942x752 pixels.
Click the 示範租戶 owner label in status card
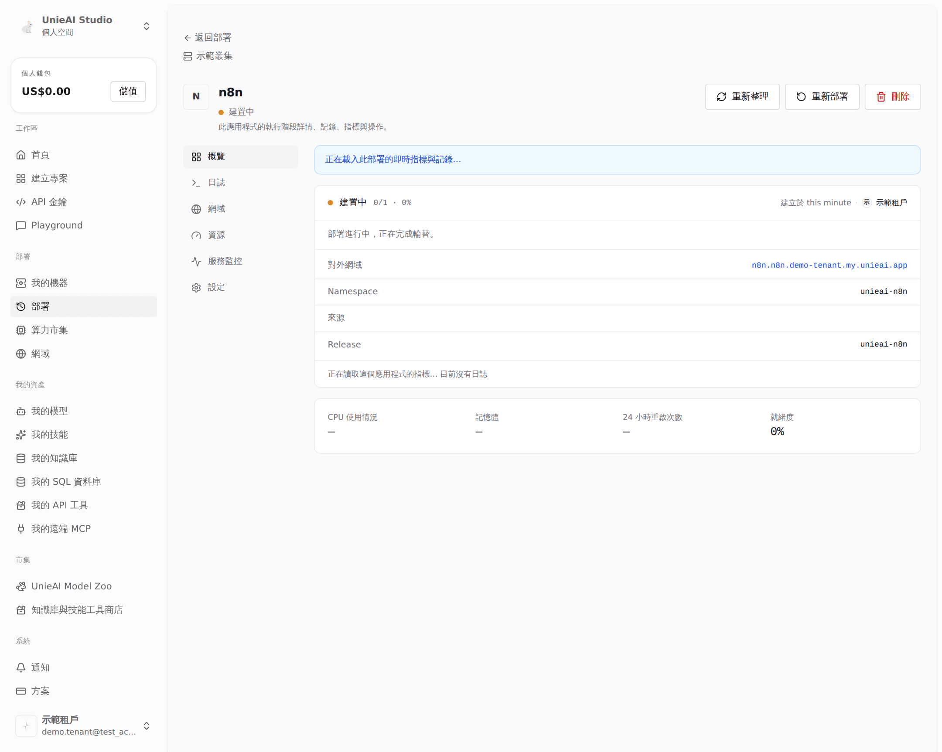coord(891,203)
